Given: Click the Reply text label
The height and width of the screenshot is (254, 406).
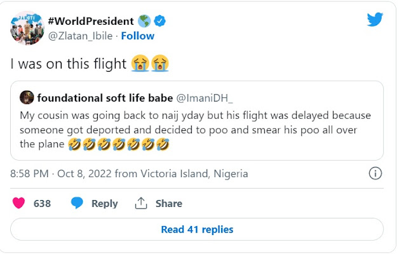Looking at the screenshot, I should [x=105, y=203].
